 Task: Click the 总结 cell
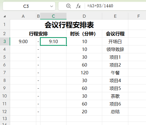115,112
